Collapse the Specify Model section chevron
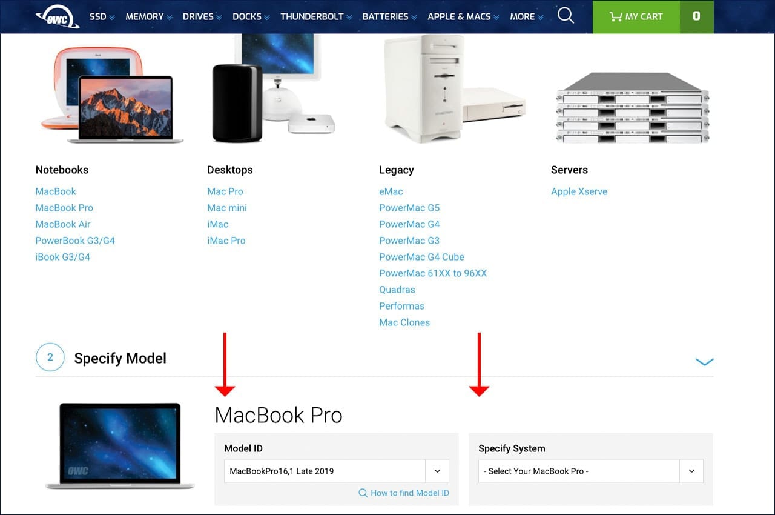Viewport: 775px width, 515px height. (x=705, y=362)
